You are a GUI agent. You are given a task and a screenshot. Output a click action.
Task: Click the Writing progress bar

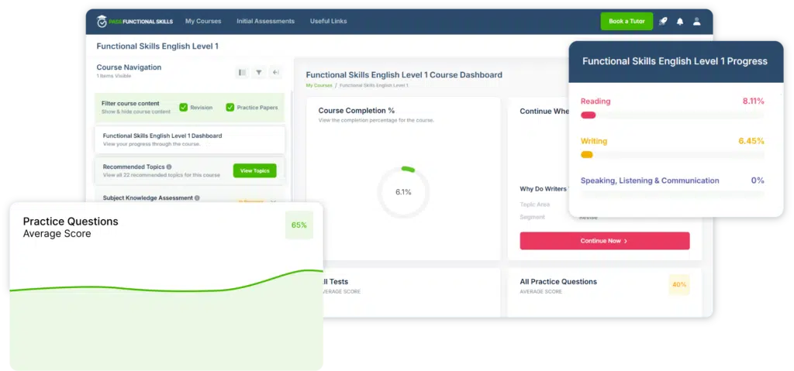coord(672,155)
